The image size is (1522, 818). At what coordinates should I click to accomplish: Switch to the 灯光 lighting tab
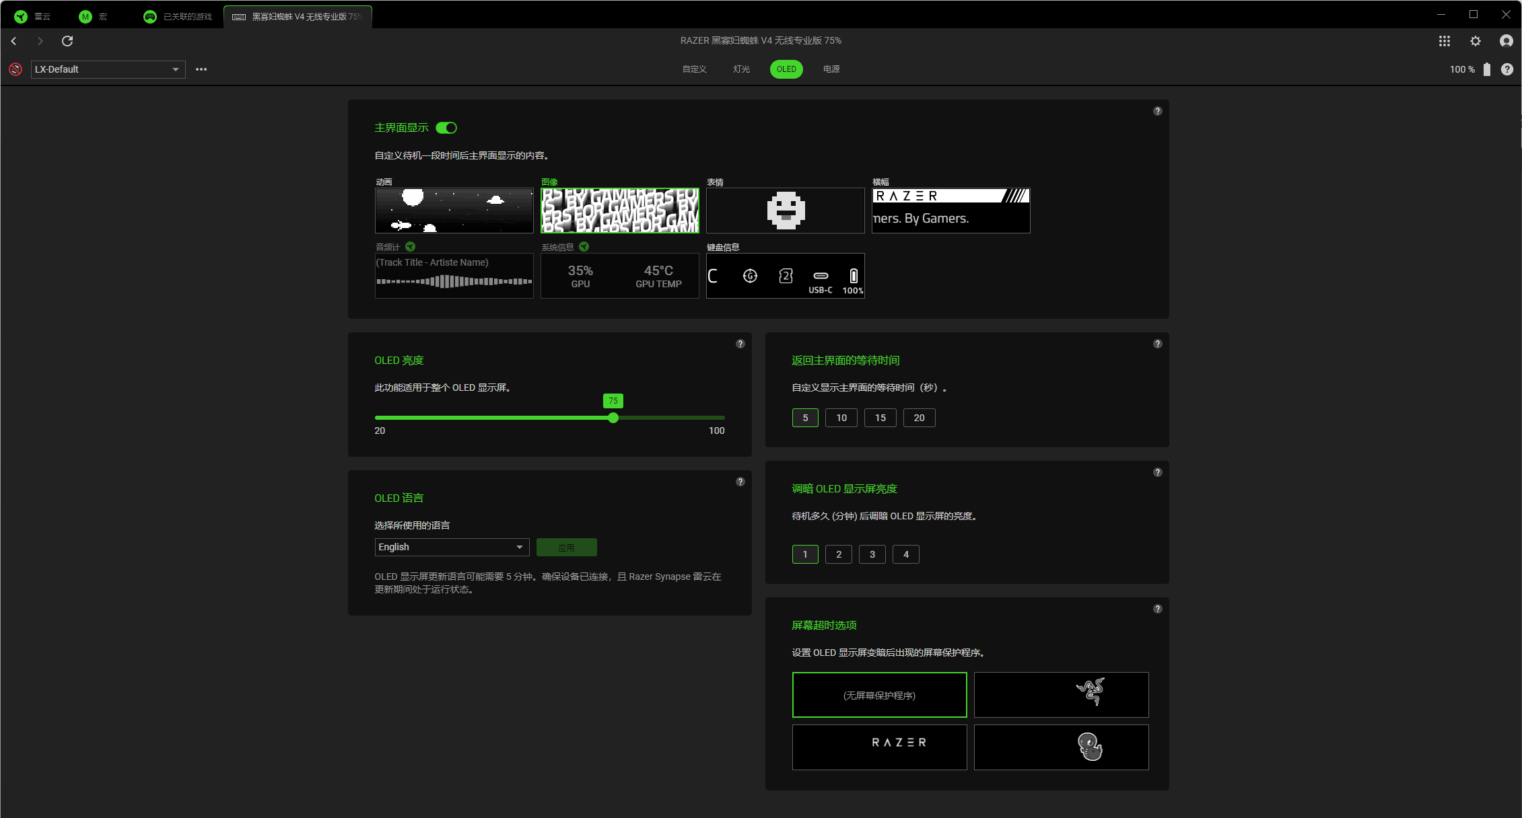[741, 69]
